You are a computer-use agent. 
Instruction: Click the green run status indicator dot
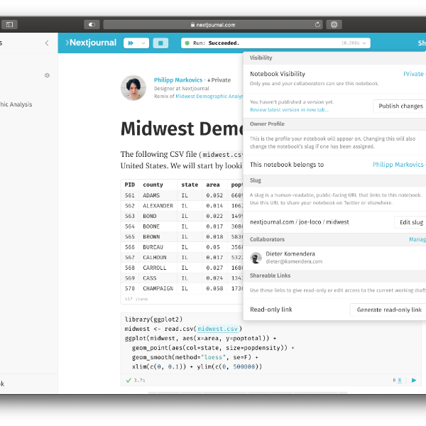[x=187, y=43]
